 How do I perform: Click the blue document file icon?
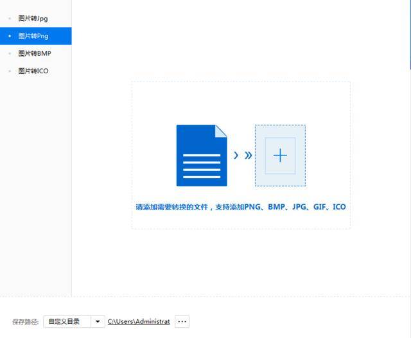pos(202,156)
